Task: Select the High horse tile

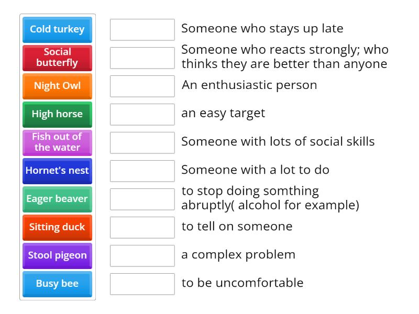Action: click(57, 114)
